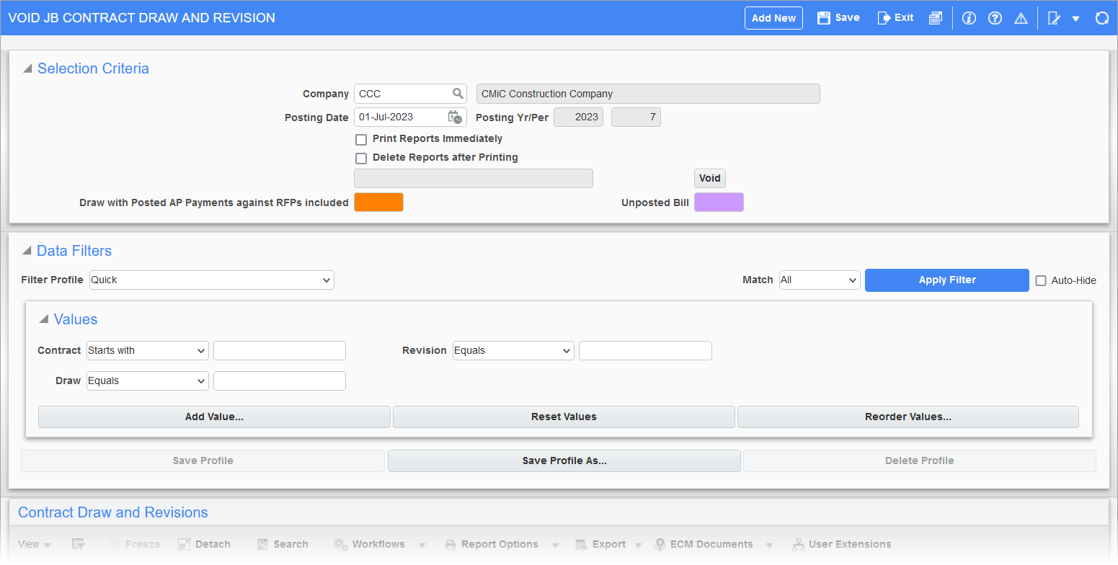Open the Posting Date calendar picker icon
Image resolution: width=1118 pixels, height=565 pixels.
click(x=455, y=117)
